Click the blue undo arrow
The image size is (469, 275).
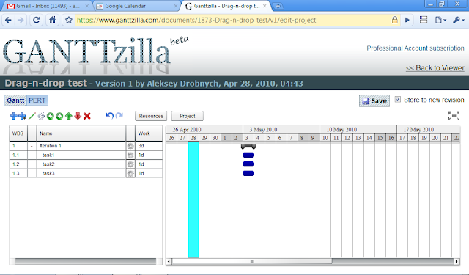[x=110, y=116]
